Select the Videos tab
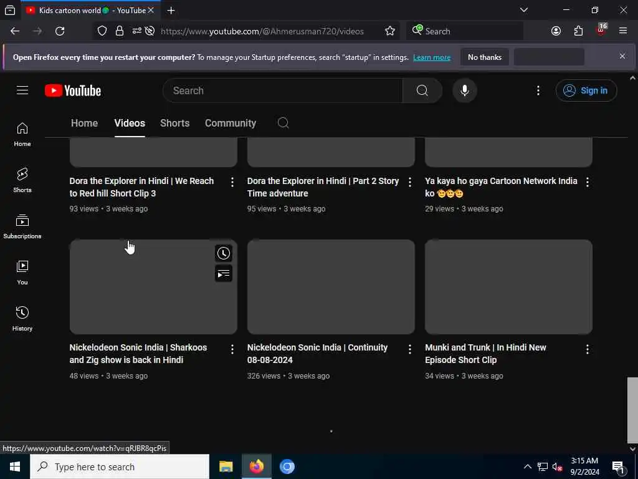 tap(130, 123)
